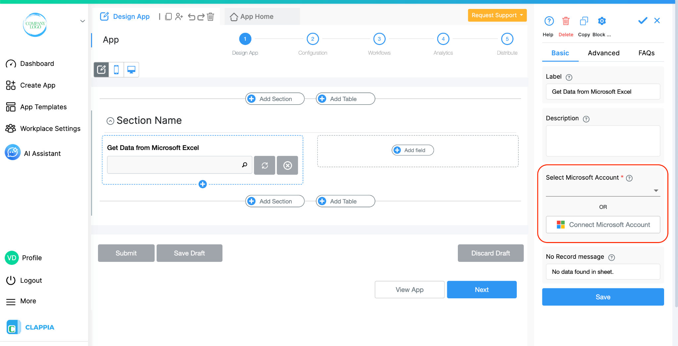
Task: Close the field settings panel
Action: pos(657,21)
